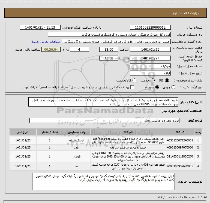Click the buyer notes text area
The image size is (210, 203).
103,181
